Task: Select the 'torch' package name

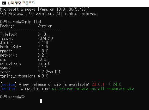Action: click(5, 72)
